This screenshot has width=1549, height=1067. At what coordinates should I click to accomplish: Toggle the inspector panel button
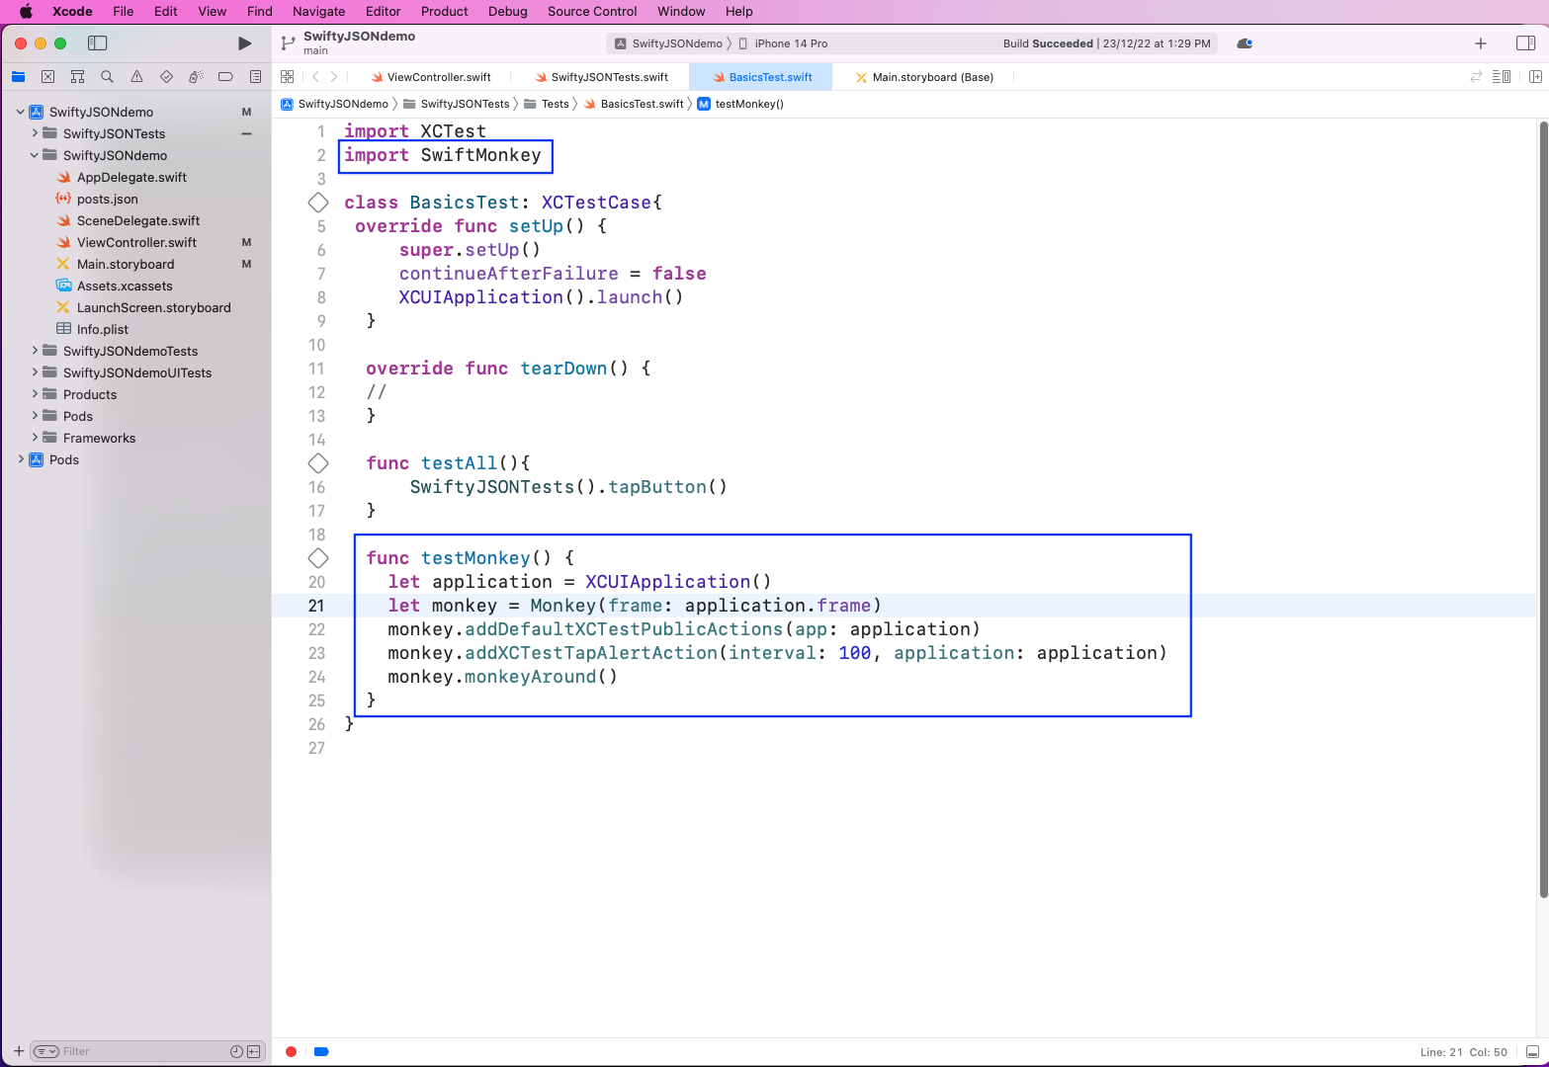coord(1525,43)
